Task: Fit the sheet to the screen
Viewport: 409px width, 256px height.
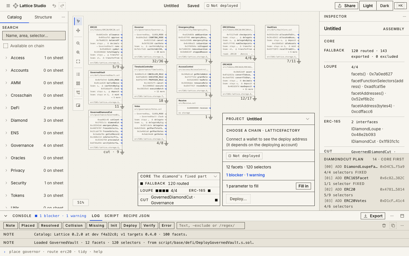Action: (78, 61)
